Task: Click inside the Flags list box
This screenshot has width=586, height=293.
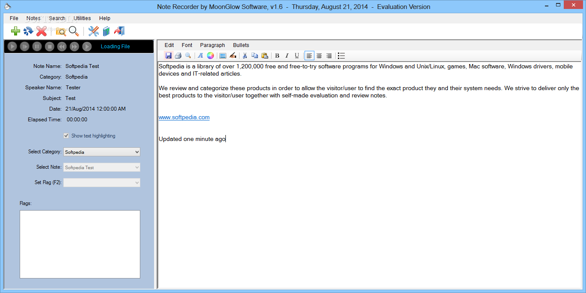Action: [80, 244]
